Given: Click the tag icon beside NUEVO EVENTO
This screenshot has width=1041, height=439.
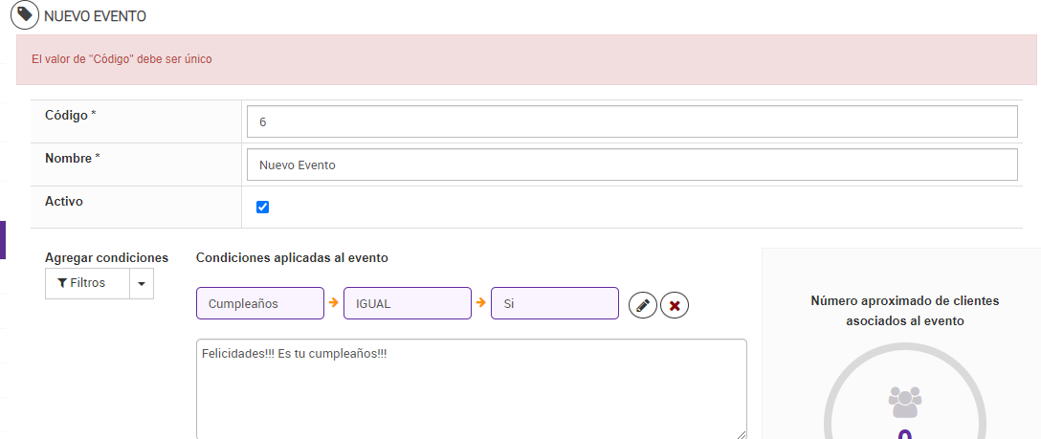Looking at the screenshot, I should coord(25,15).
